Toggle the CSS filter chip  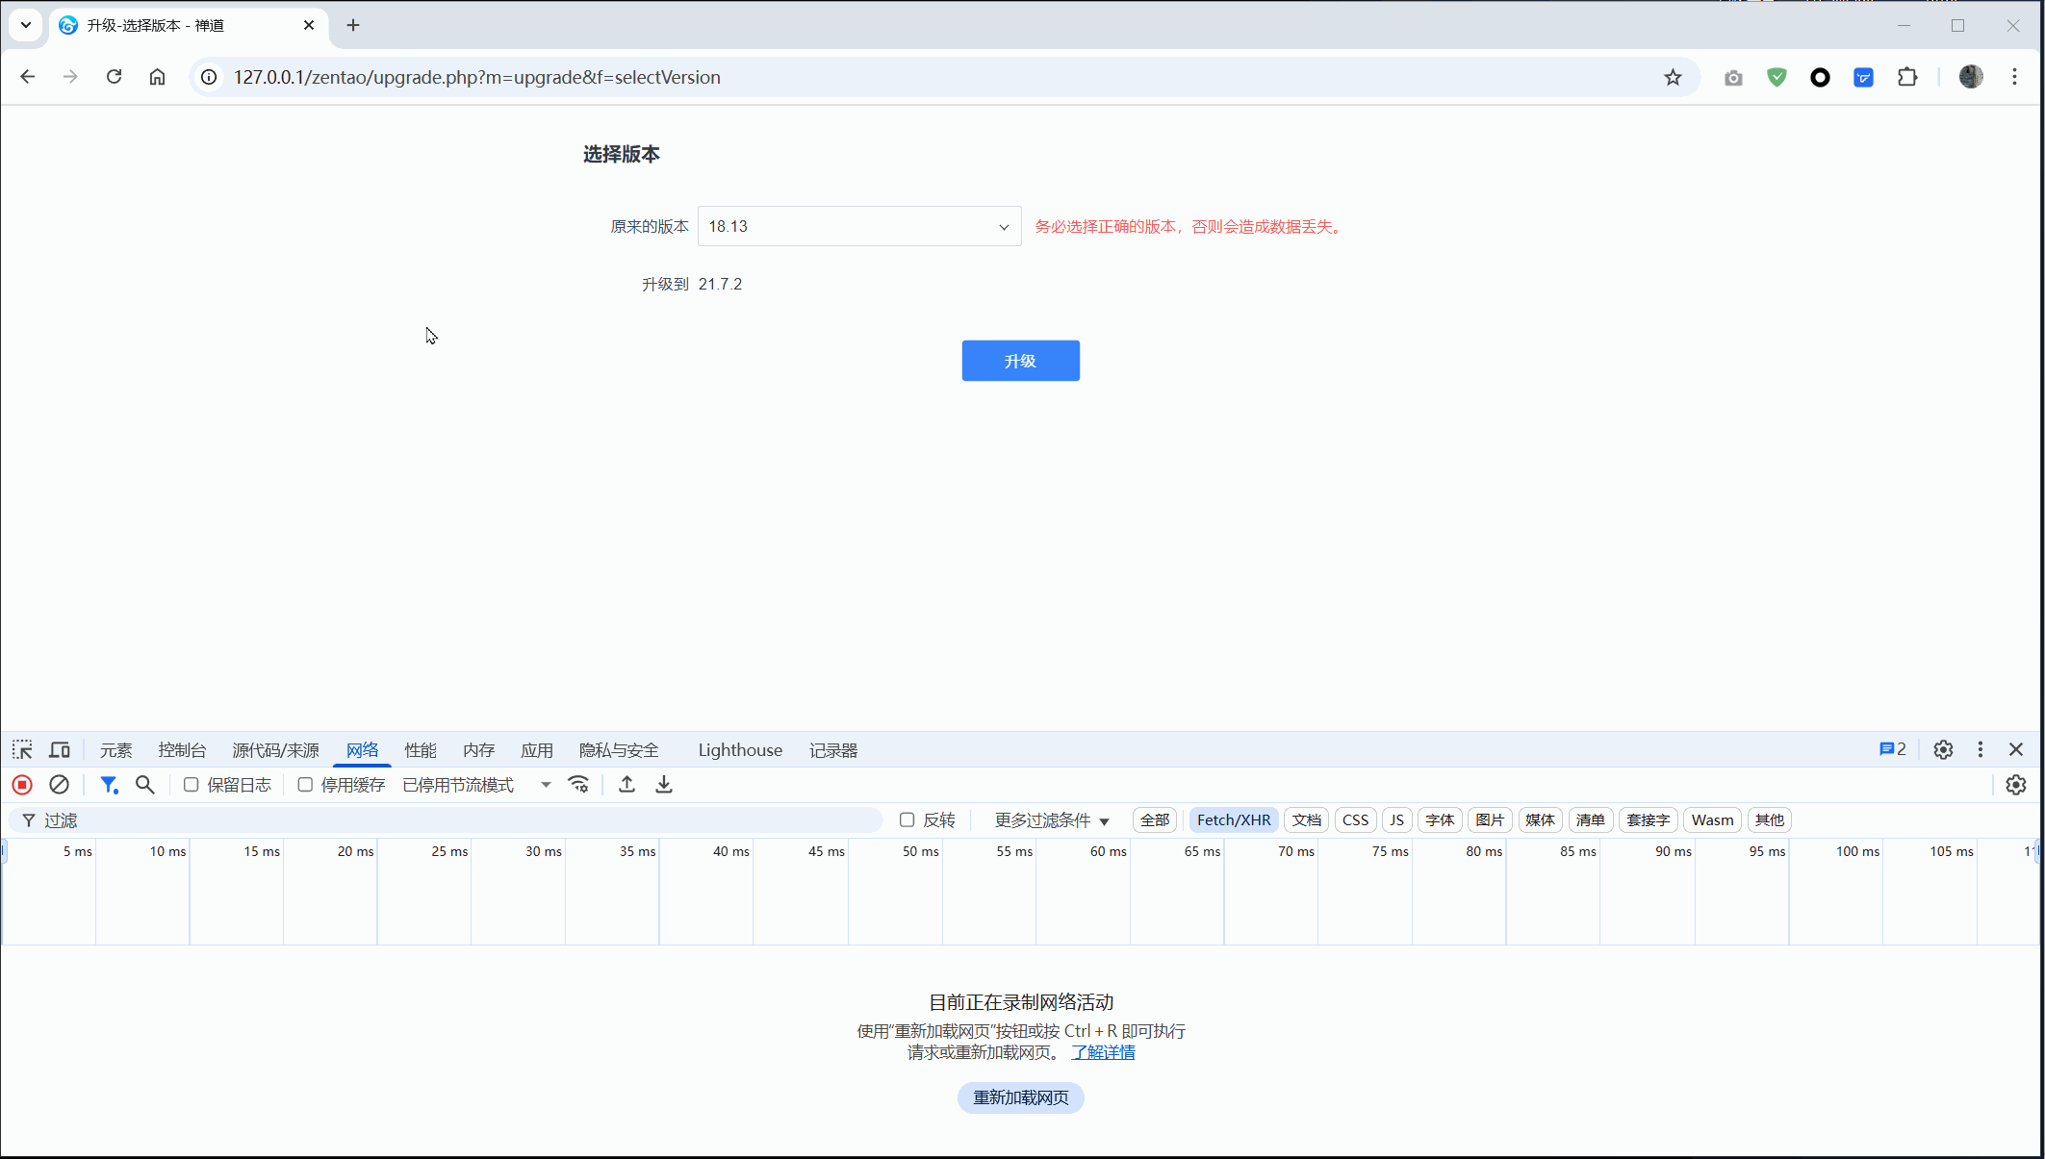pyautogui.click(x=1355, y=820)
